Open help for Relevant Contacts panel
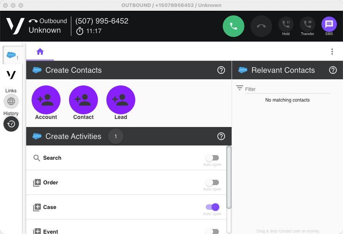Image resolution: width=343 pixels, height=234 pixels. [x=333, y=70]
